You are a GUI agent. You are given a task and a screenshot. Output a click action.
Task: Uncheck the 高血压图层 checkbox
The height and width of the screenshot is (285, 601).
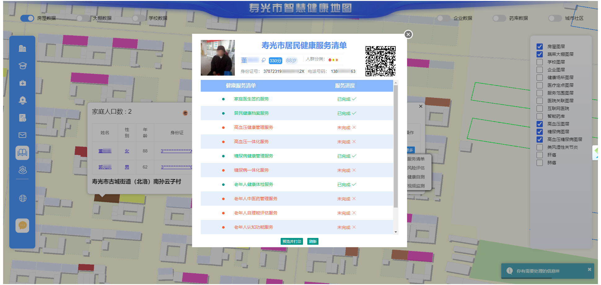click(539, 124)
